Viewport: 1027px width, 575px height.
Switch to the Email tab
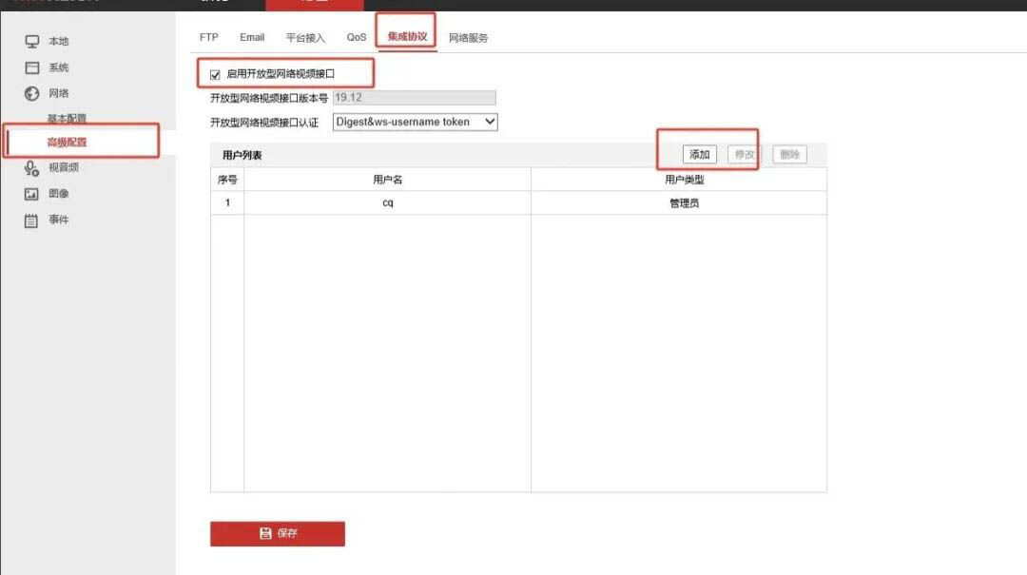pos(252,37)
